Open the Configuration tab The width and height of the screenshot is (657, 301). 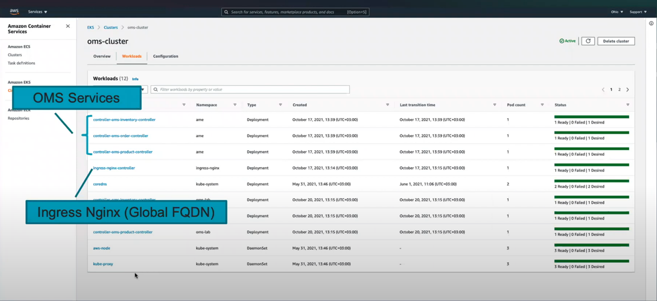[x=165, y=56]
